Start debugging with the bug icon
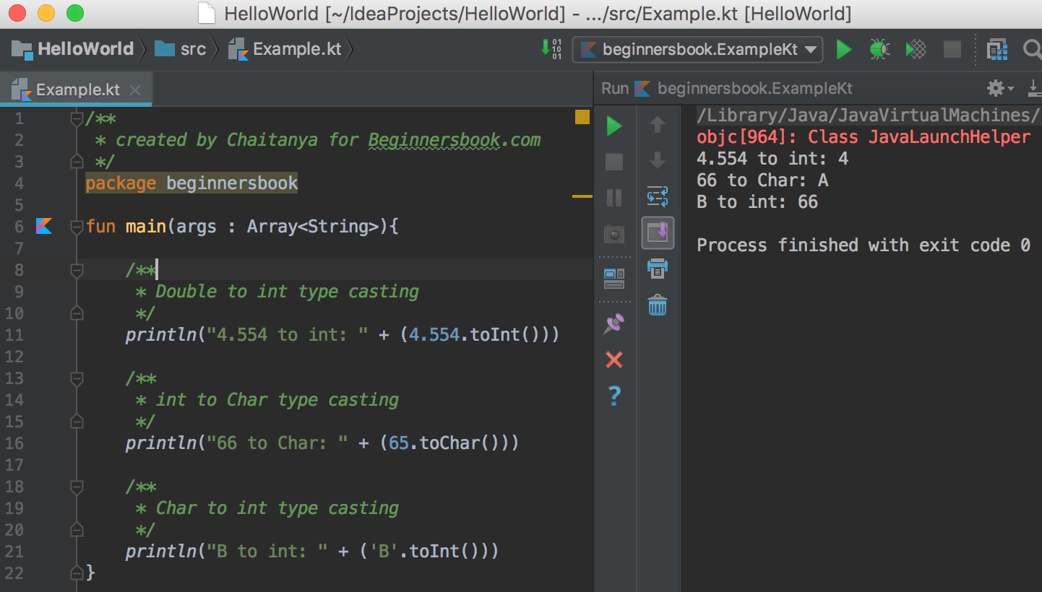This screenshot has height=592, width=1042. [879, 49]
